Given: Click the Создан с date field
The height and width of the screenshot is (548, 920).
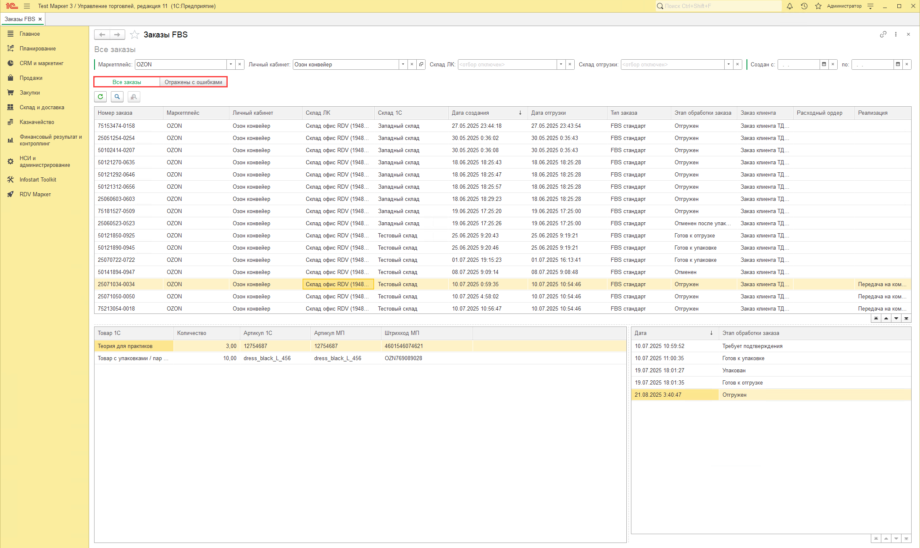Looking at the screenshot, I should coord(798,64).
